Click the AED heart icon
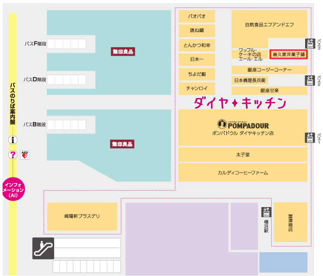Screen dimensions: 323x276 pos(25,155)
